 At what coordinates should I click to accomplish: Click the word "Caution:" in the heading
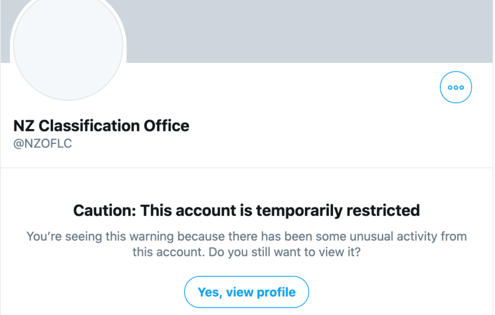[105, 210]
